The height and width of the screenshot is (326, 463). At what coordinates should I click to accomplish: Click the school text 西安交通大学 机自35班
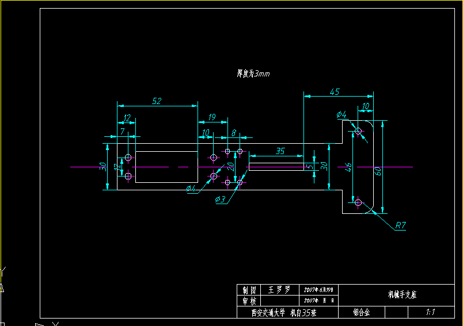pos(284,312)
